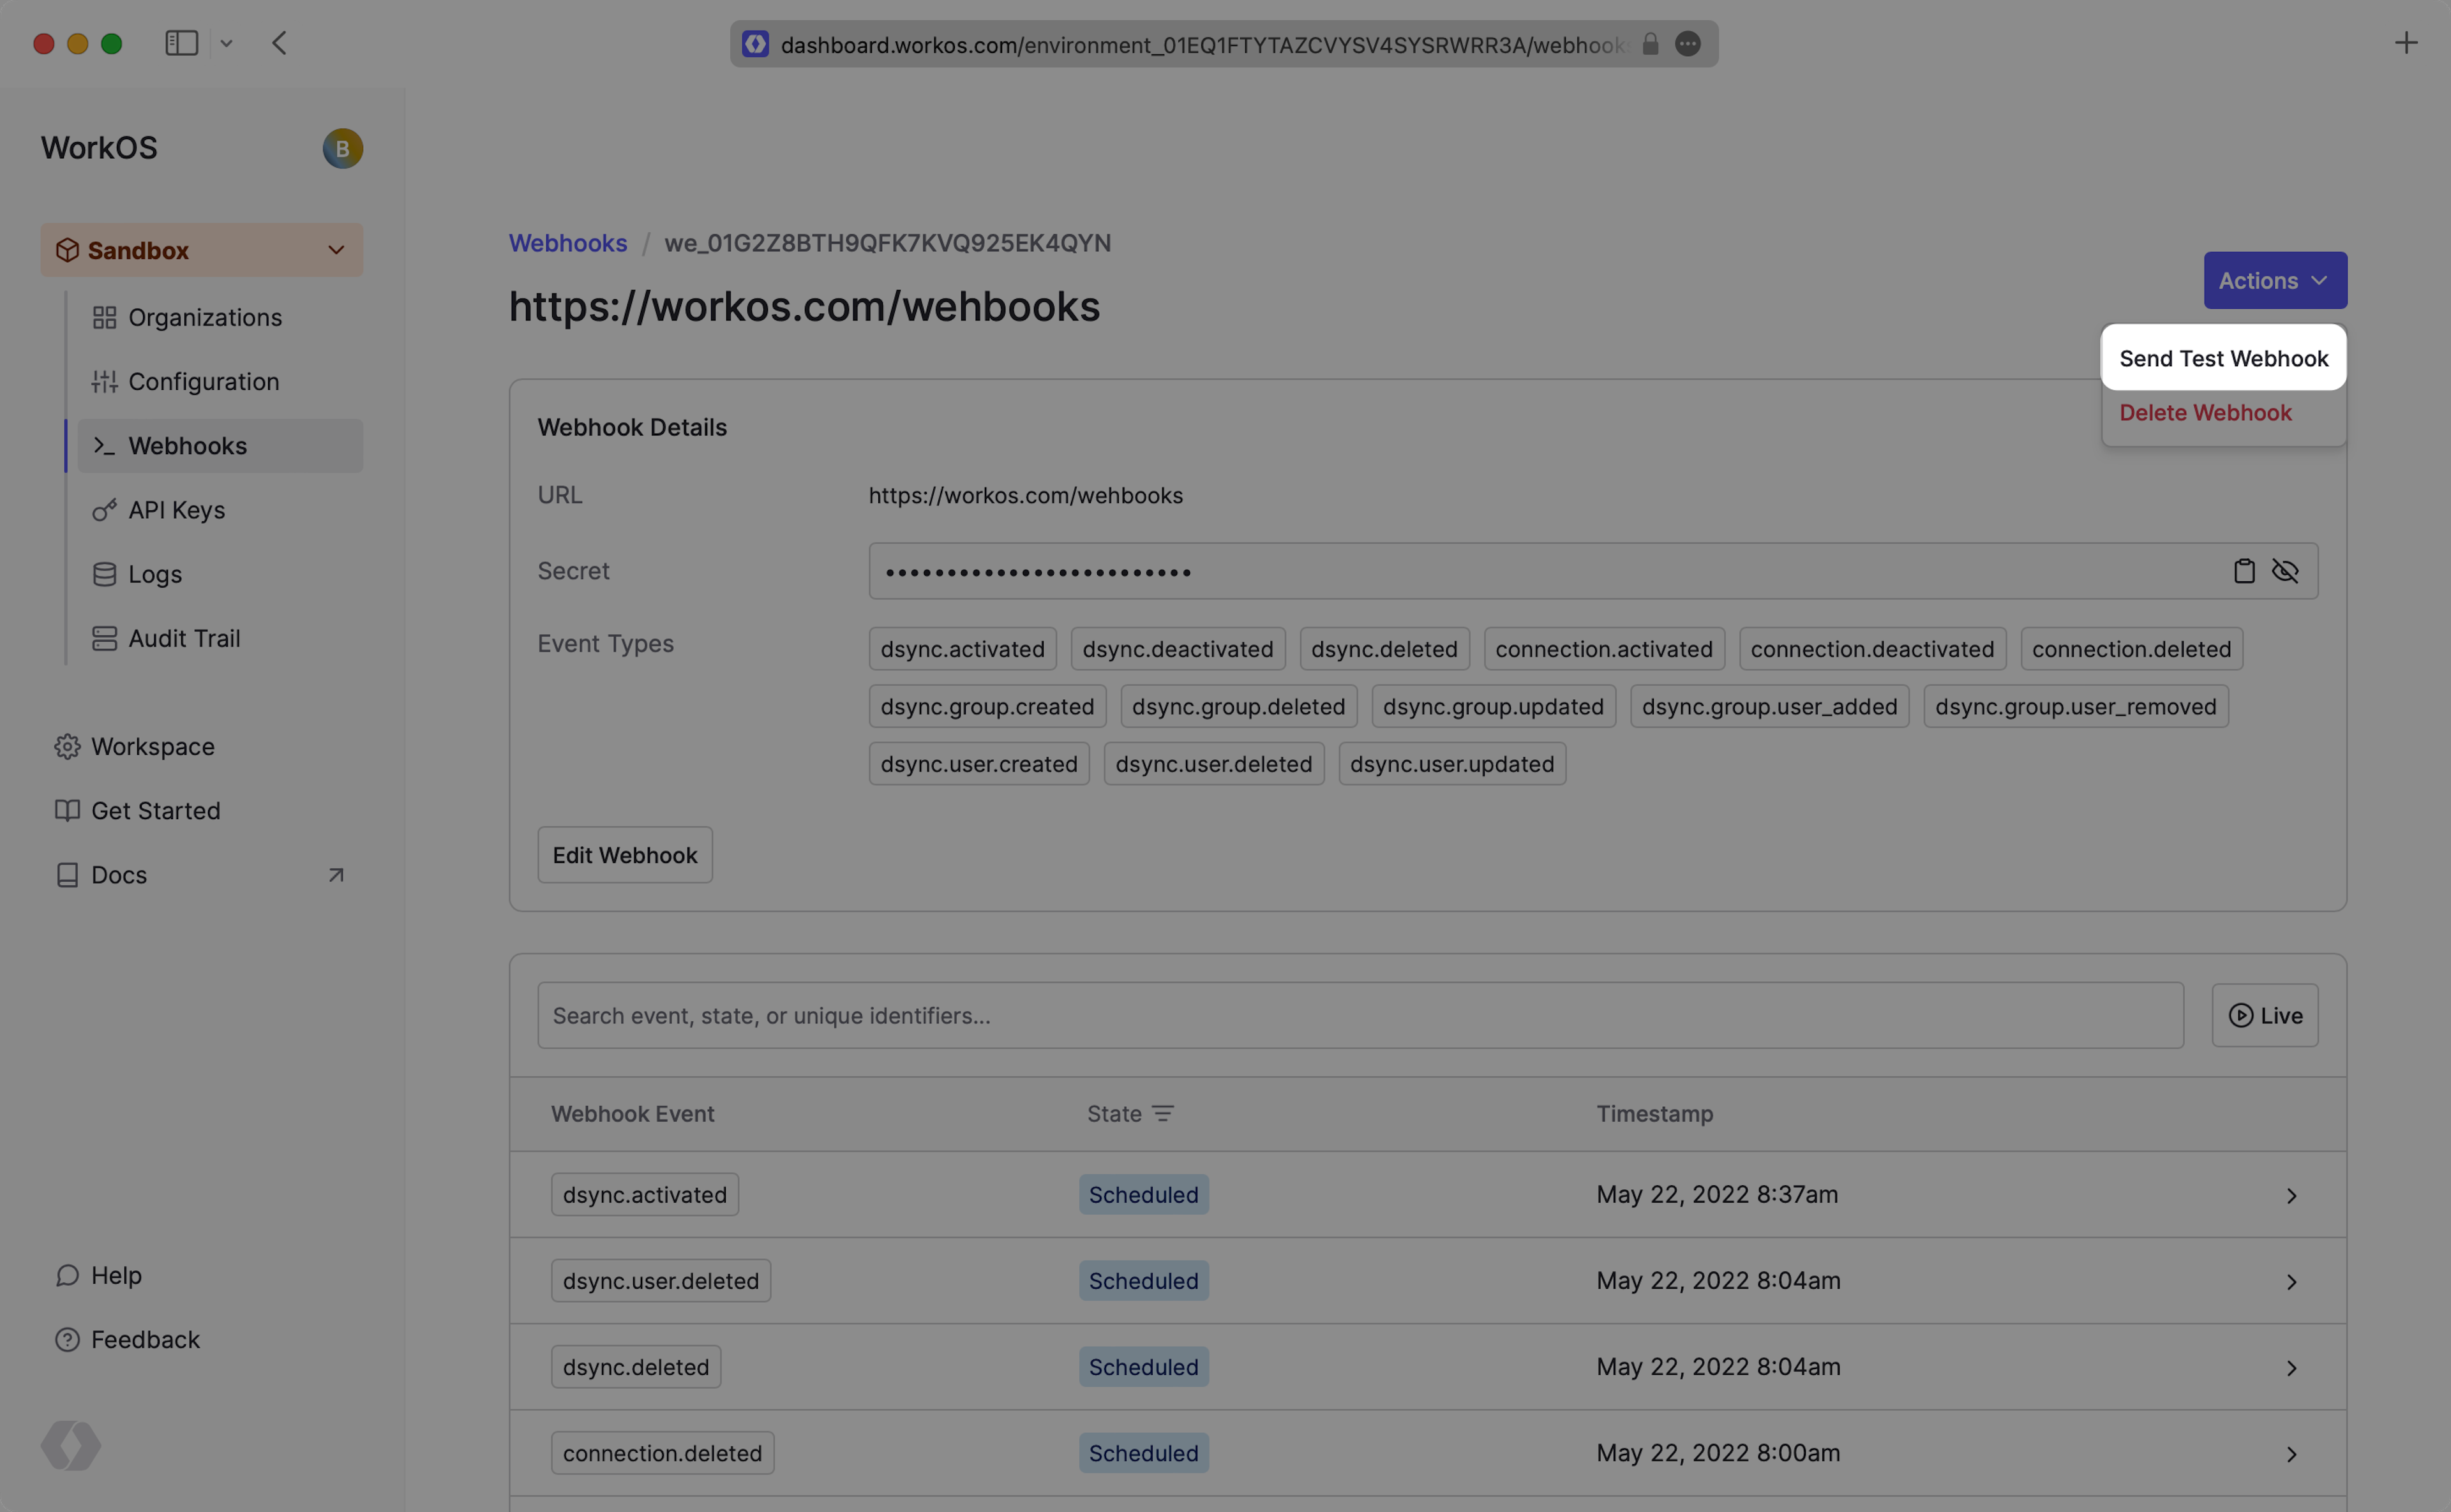The image size is (2451, 1512).
Task: Toggle secret visibility with the eye icon
Action: tap(2285, 571)
